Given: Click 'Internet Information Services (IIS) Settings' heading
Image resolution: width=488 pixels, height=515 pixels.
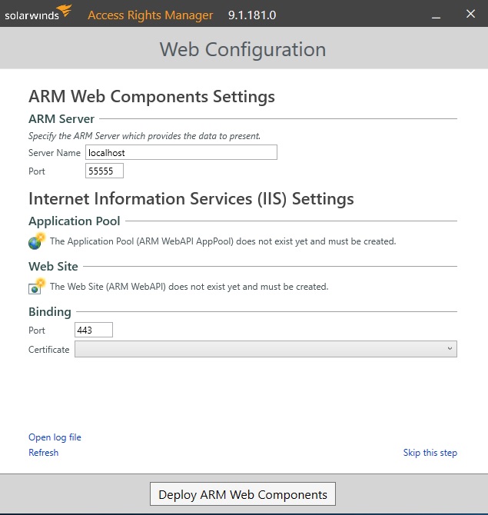Looking at the screenshot, I should pyautogui.click(x=191, y=199).
